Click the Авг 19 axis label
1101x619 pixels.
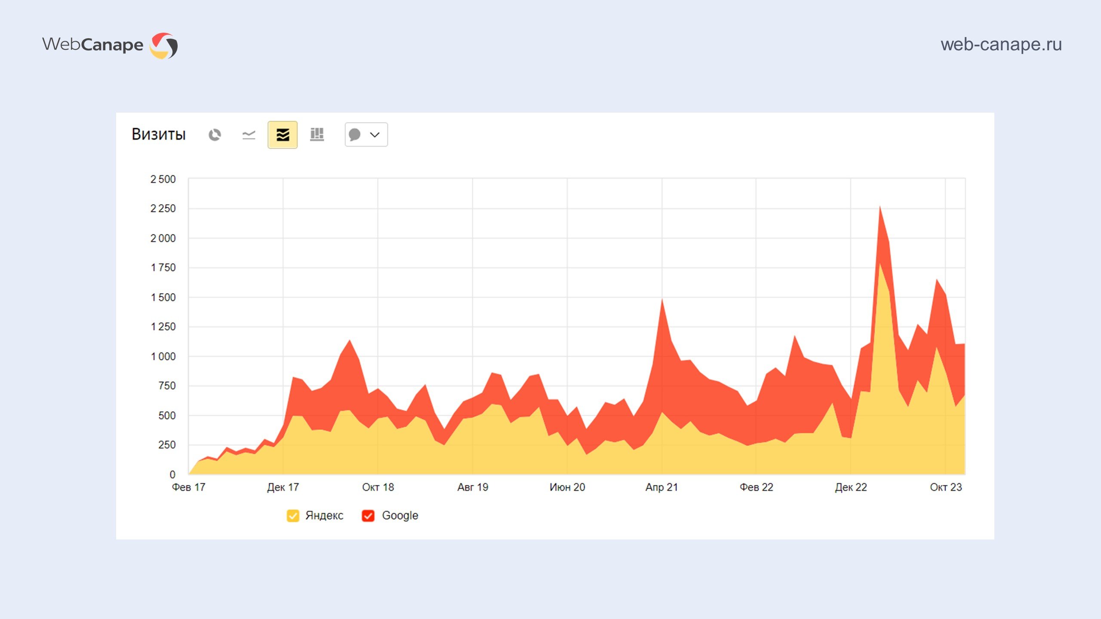coord(473,487)
